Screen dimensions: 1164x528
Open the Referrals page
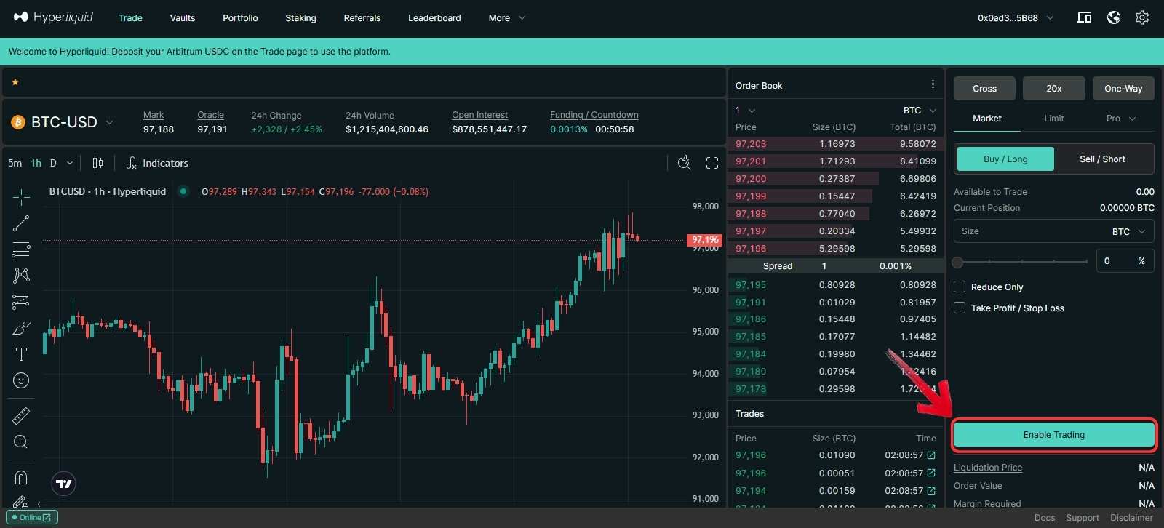click(362, 17)
